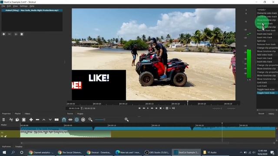Toggle Scrub while dragging button
The image size is (278, 156).
tap(70, 120)
